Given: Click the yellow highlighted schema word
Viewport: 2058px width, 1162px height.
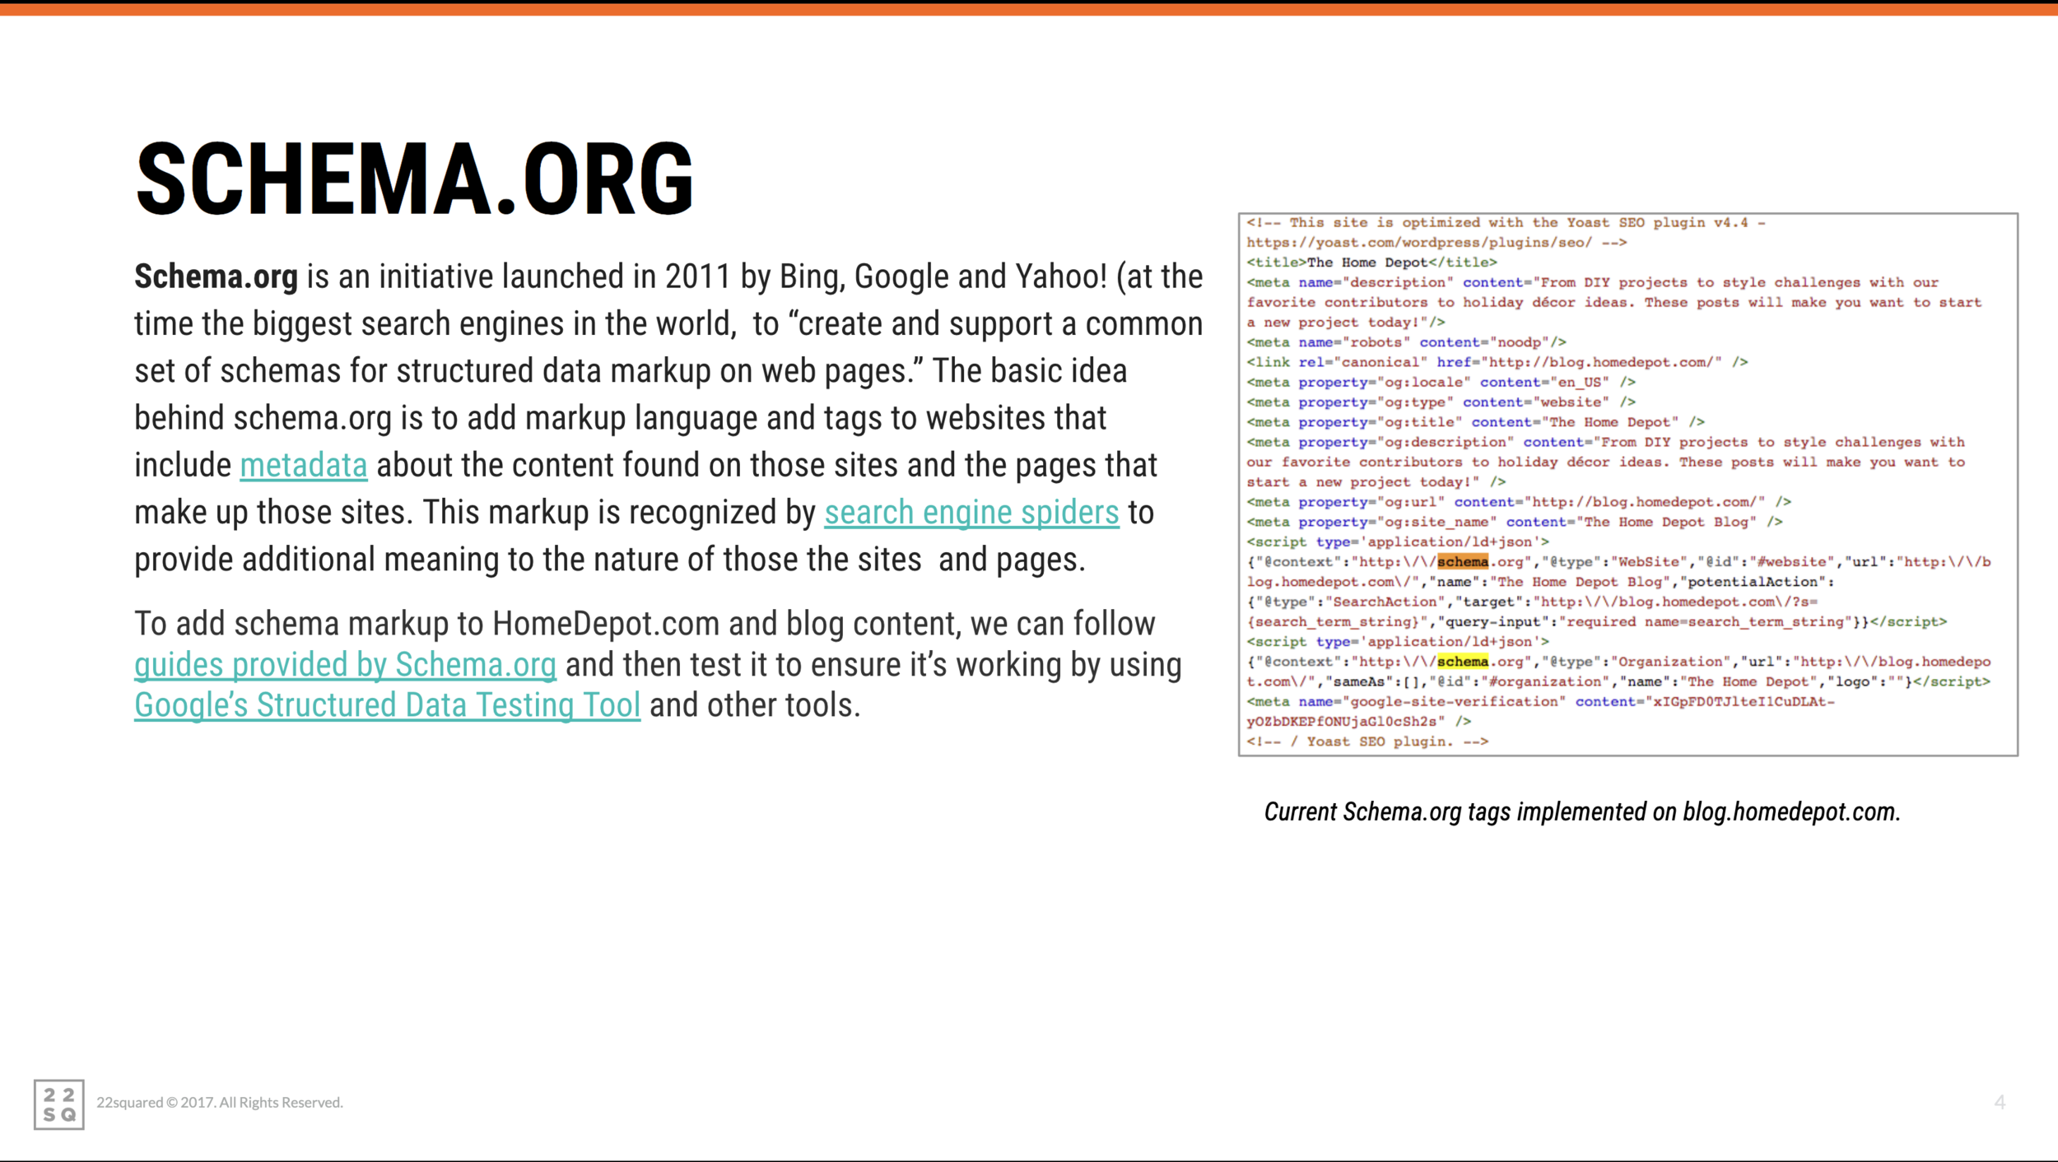Looking at the screenshot, I should (1463, 662).
